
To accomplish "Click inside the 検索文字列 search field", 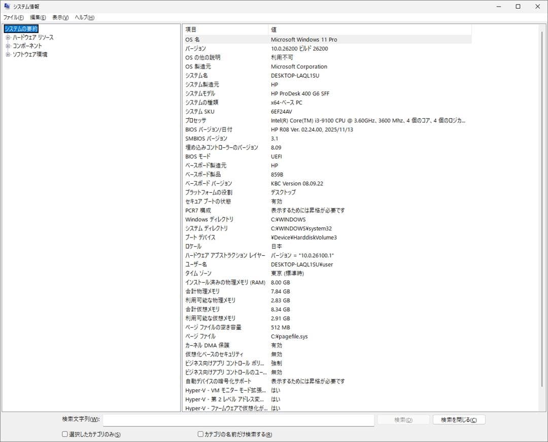I will [238, 420].
